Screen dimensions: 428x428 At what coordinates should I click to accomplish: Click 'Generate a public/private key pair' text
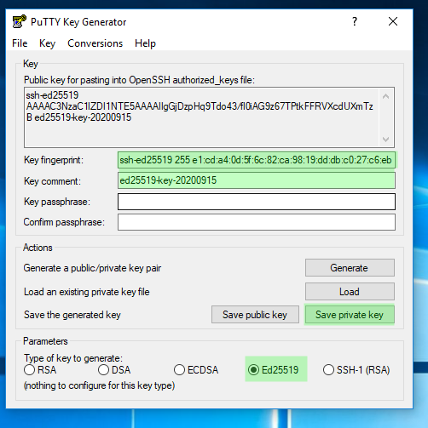coord(92,268)
